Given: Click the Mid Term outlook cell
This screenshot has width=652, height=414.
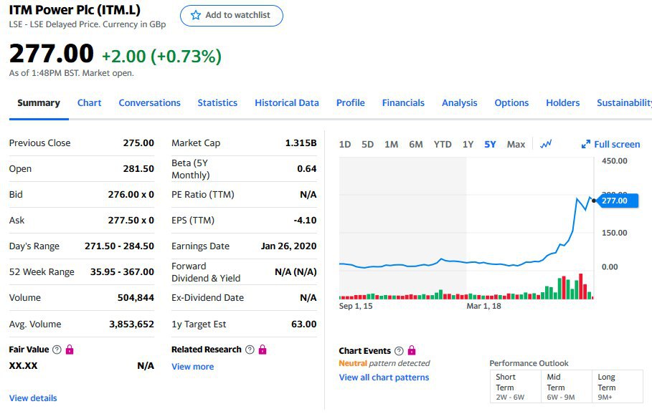Looking at the screenshot, I should point(567,387).
